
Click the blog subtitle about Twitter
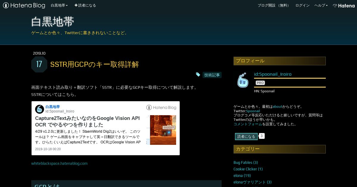click(80, 33)
